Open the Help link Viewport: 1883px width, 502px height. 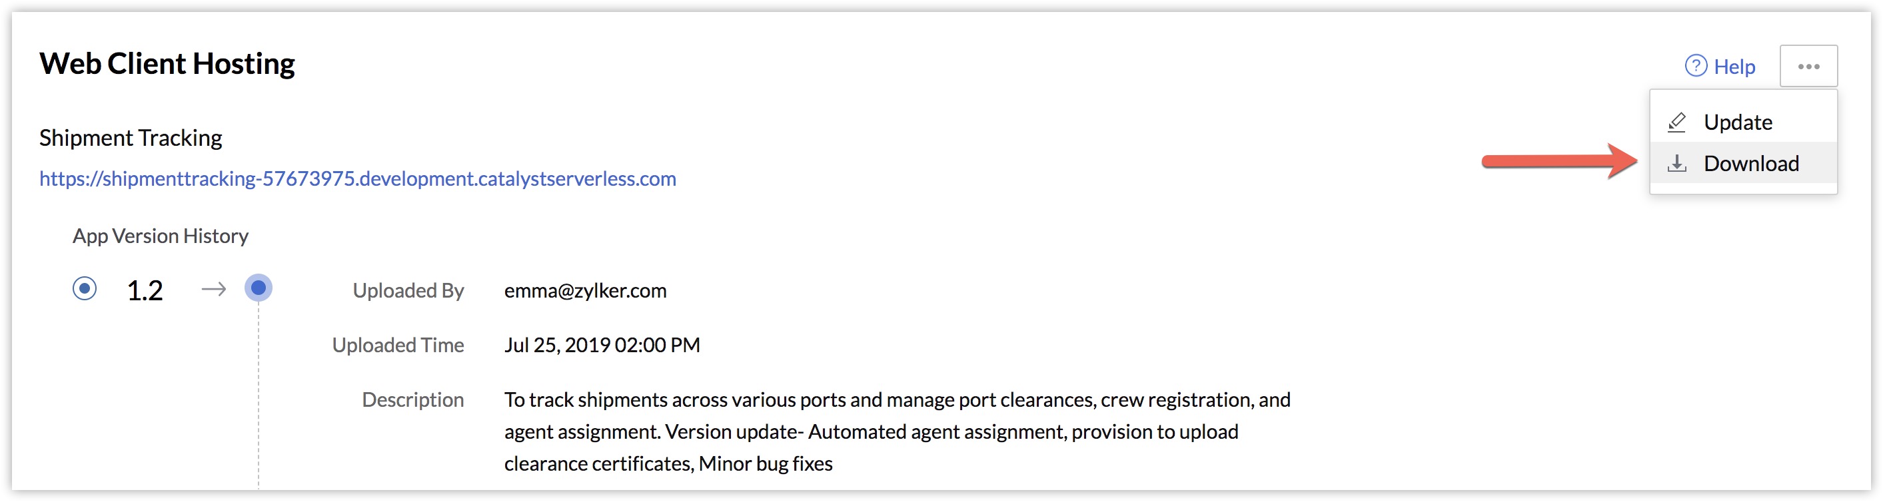coord(1719,66)
